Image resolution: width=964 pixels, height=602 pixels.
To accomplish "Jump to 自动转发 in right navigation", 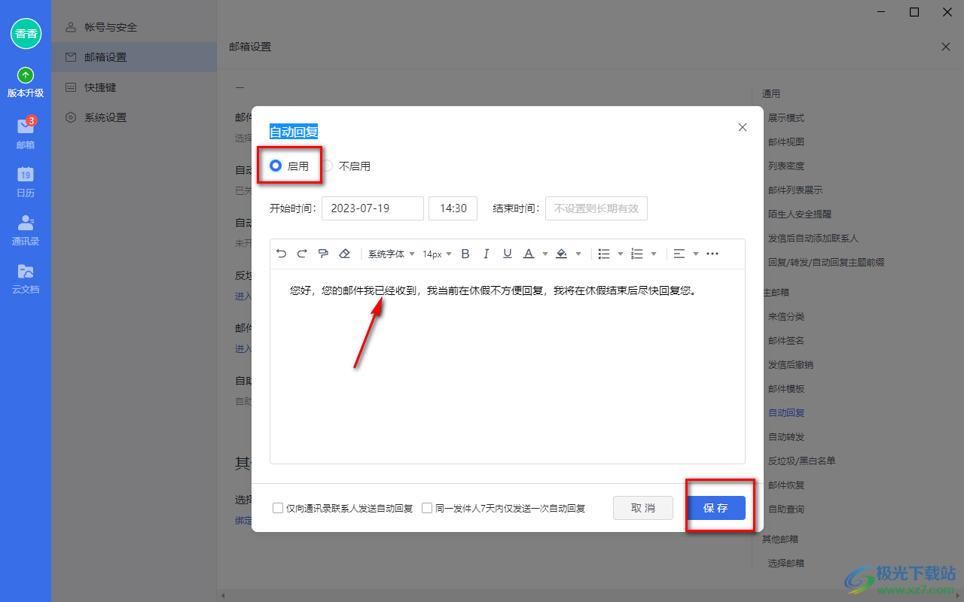I will 786,437.
